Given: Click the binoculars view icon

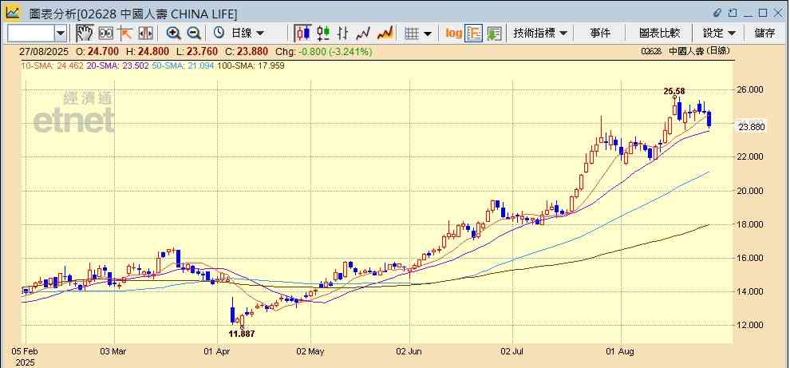Looking at the screenshot, I should click(105, 34).
